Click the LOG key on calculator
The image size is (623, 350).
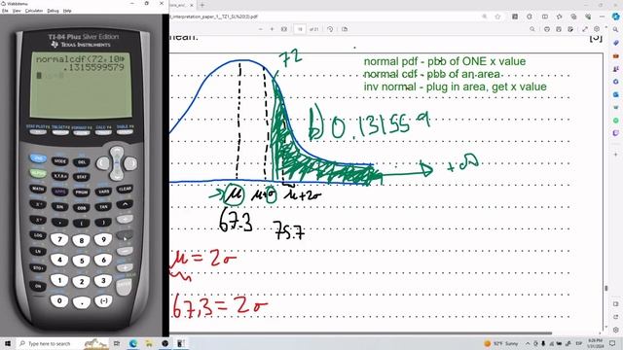(x=38, y=235)
